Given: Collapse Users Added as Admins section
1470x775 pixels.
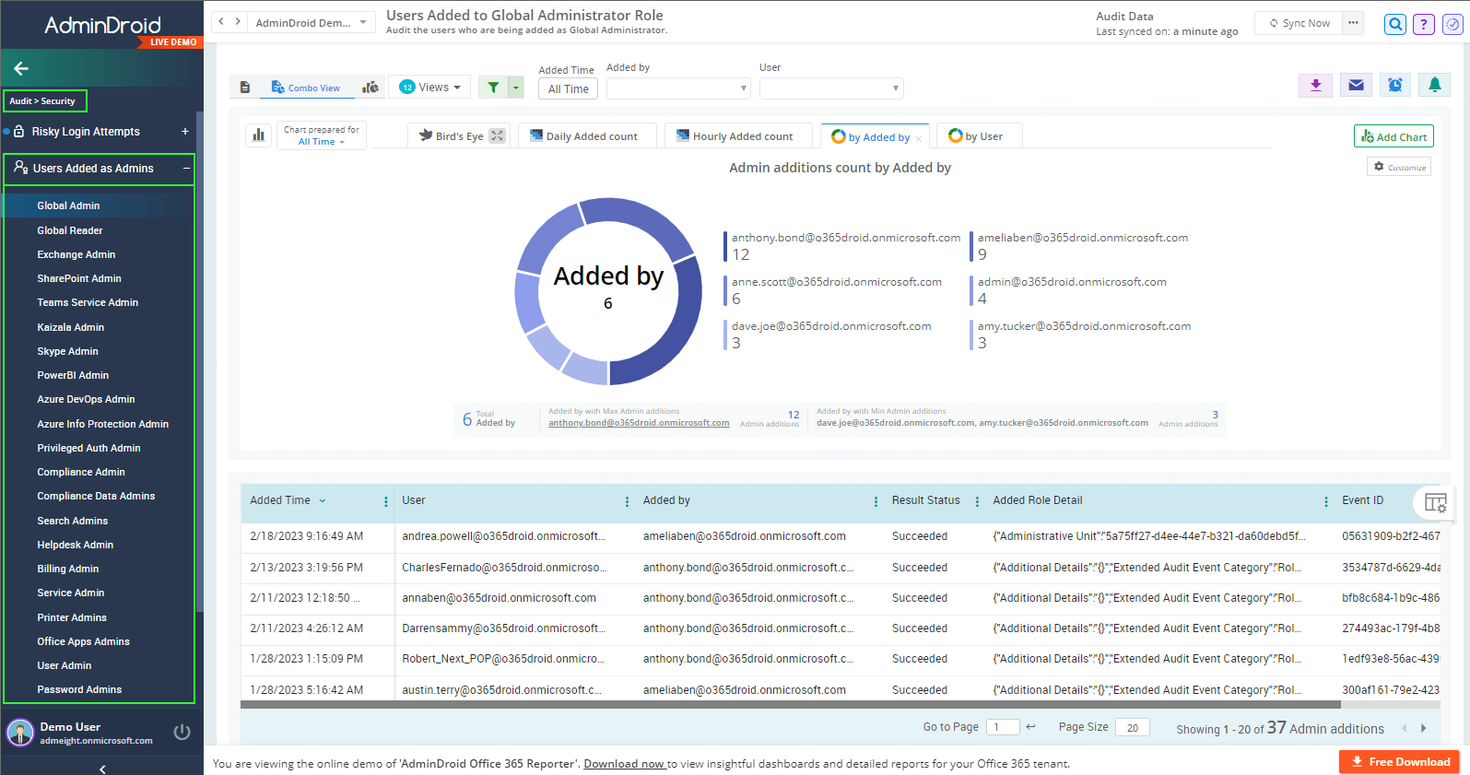Looking at the screenshot, I should 186,169.
